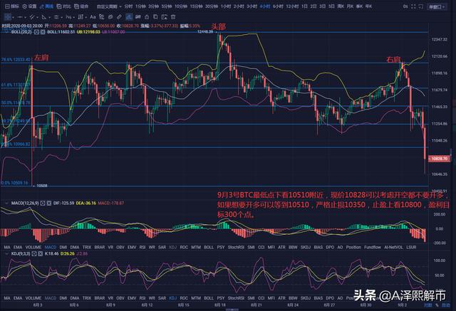Select TRIX in the KDJ panel indicator row
This screenshot has height=311, width=456.
pyautogui.click(x=87, y=298)
